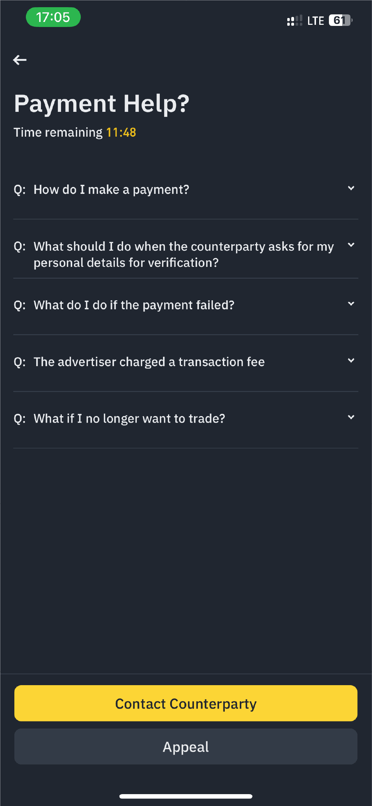The height and width of the screenshot is (806, 372).
Task: Click chevron beside 'What if I no longer want to trade?'
Action: [x=351, y=417]
